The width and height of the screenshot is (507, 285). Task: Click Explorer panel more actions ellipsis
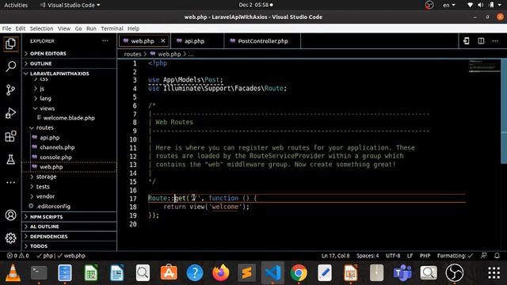105,40
